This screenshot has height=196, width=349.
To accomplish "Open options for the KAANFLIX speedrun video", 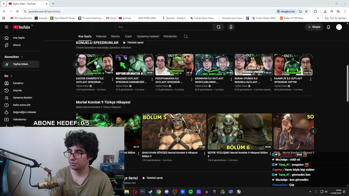I will tap(311, 79).
